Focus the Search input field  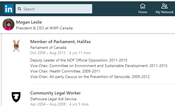pos(54,9)
